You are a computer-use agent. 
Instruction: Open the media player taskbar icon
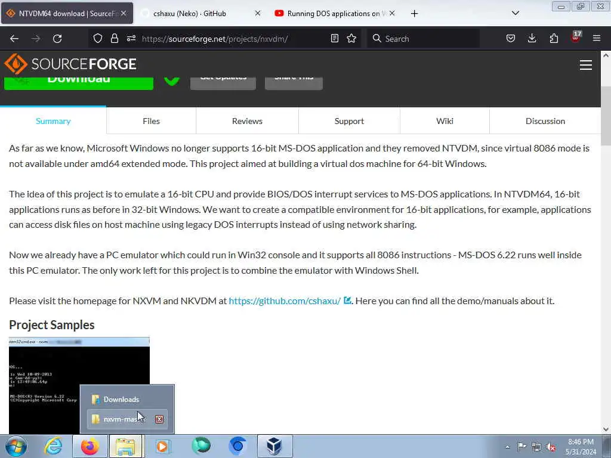tap(163, 446)
